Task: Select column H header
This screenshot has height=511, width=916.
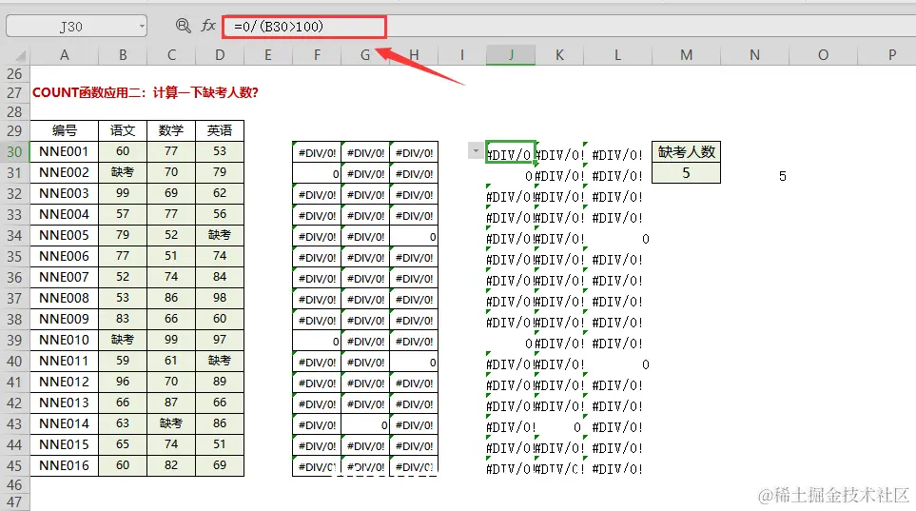Action: click(414, 55)
